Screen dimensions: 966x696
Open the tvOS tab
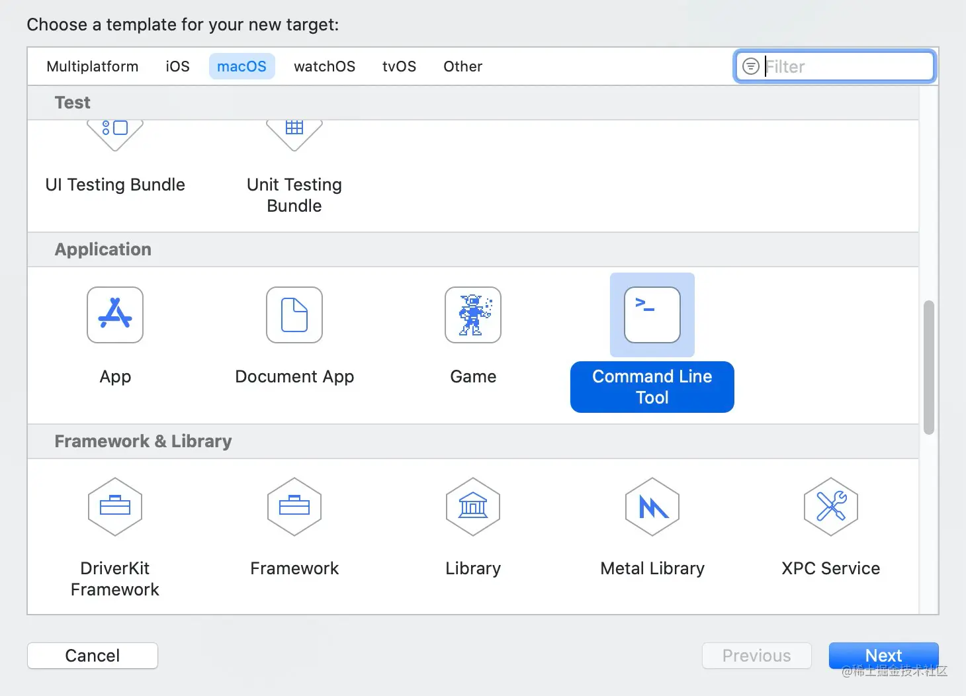[x=399, y=66]
